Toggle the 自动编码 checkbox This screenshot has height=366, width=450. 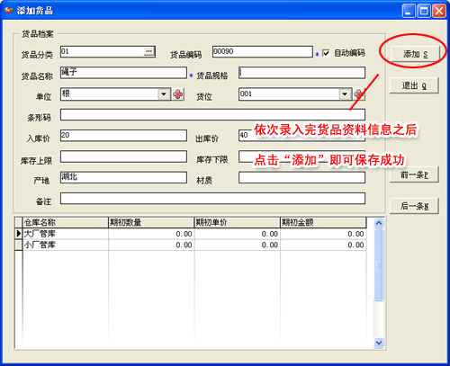[x=326, y=53]
